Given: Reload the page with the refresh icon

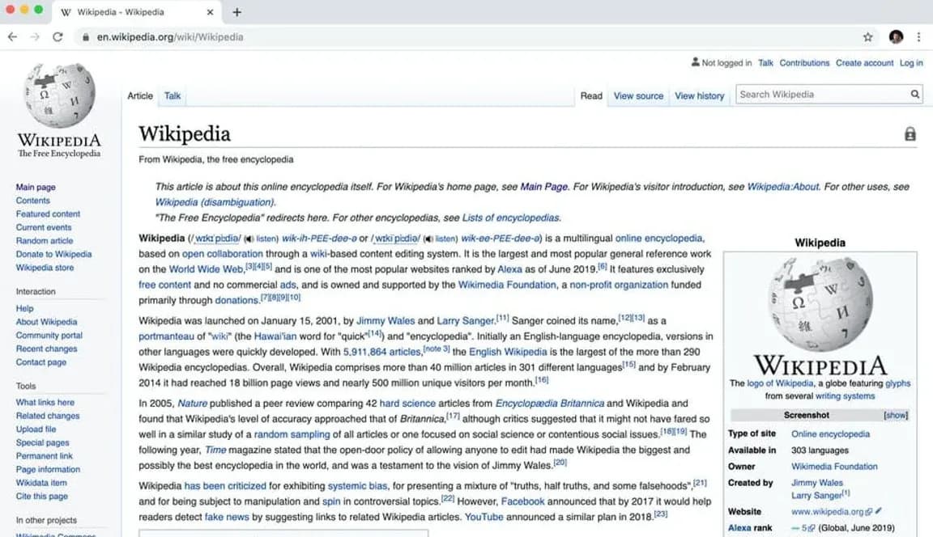Looking at the screenshot, I should tap(57, 36).
